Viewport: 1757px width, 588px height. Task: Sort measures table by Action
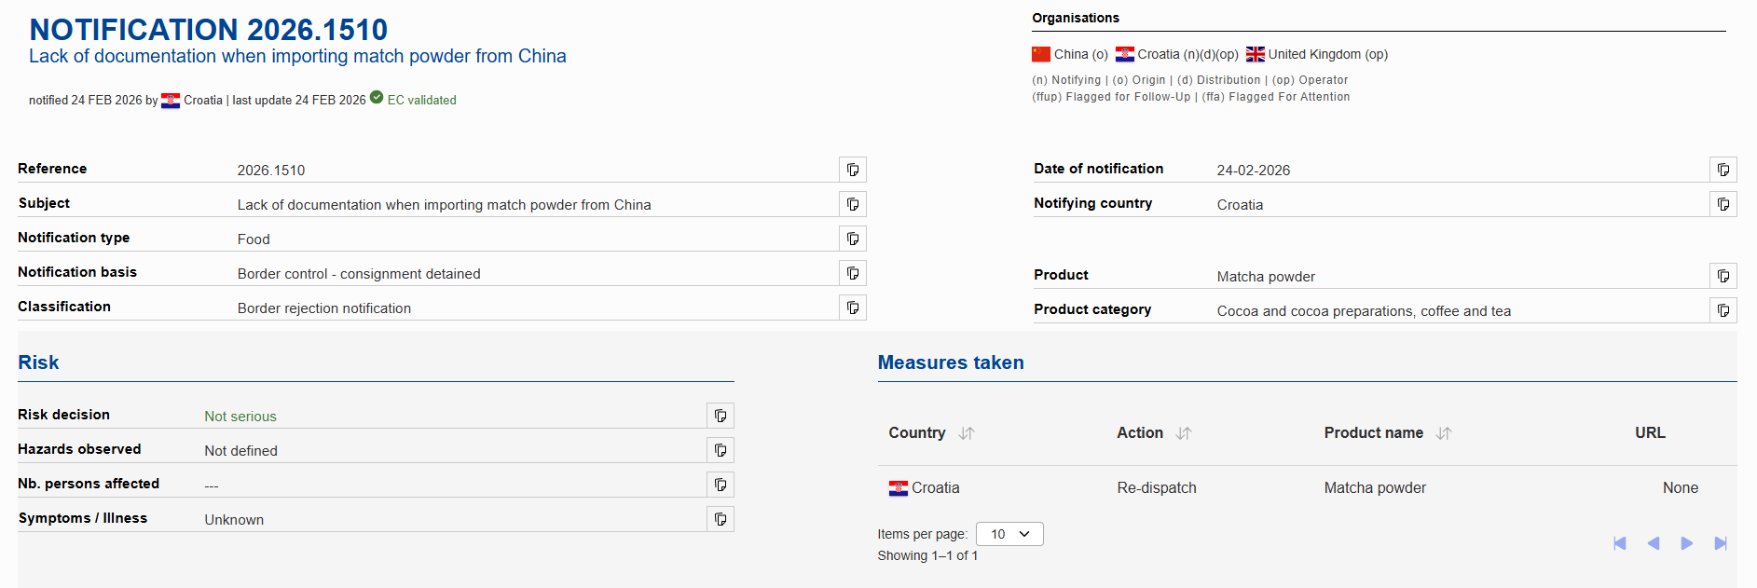click(1184, 433)
